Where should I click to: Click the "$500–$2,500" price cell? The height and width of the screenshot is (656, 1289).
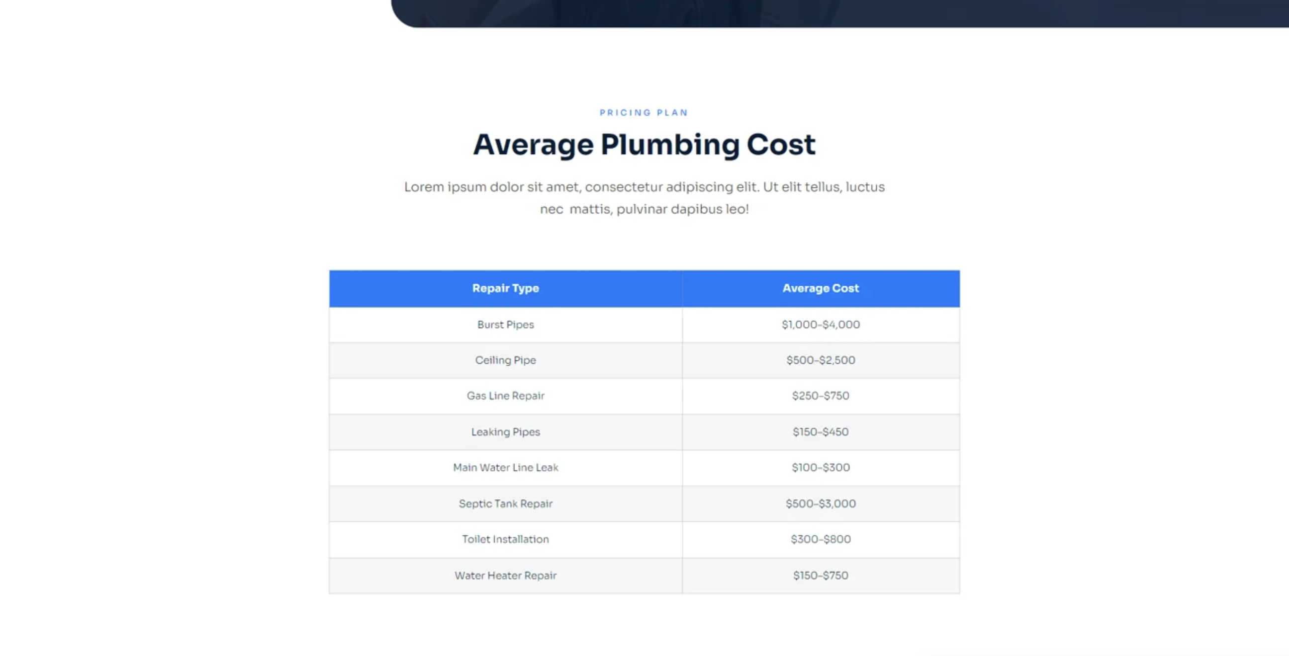821,360
